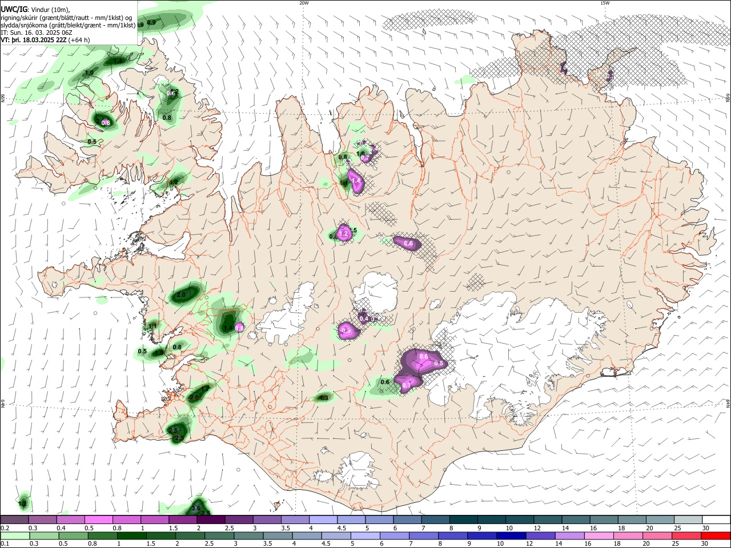
Task: Click the 15W longitude label
Action: [605, 3]
